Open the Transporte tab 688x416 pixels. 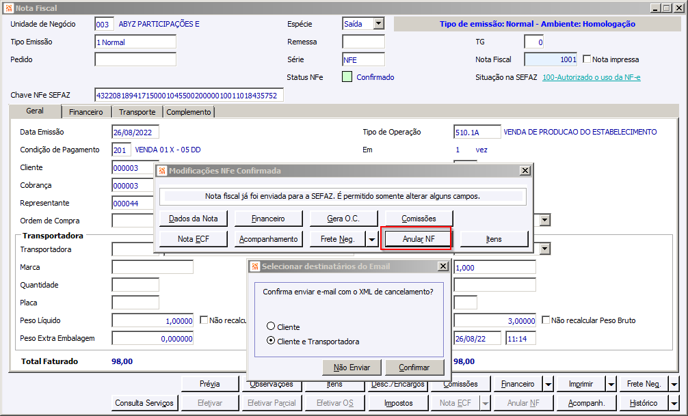pyautogui.click(x=137, y=112)
